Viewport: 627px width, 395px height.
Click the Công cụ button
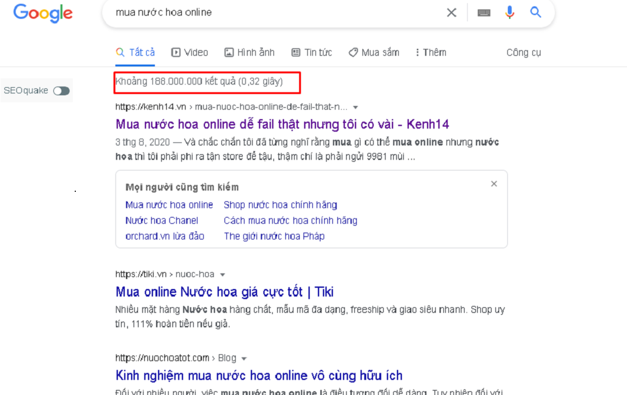[523, 53]
